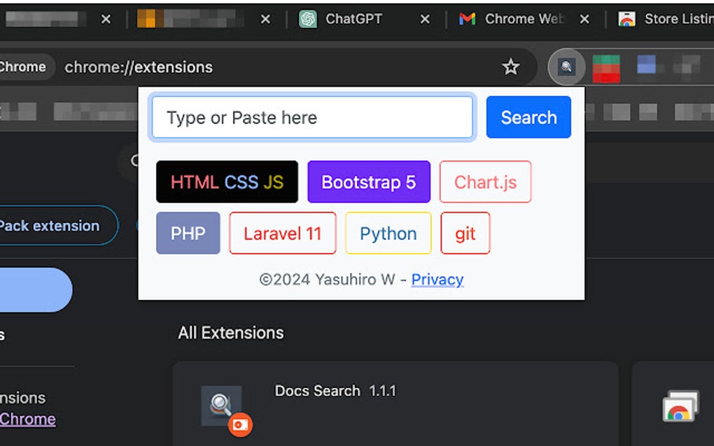
Task: Bookmark this page with the star icon
Action: click(x=511, y=67)
